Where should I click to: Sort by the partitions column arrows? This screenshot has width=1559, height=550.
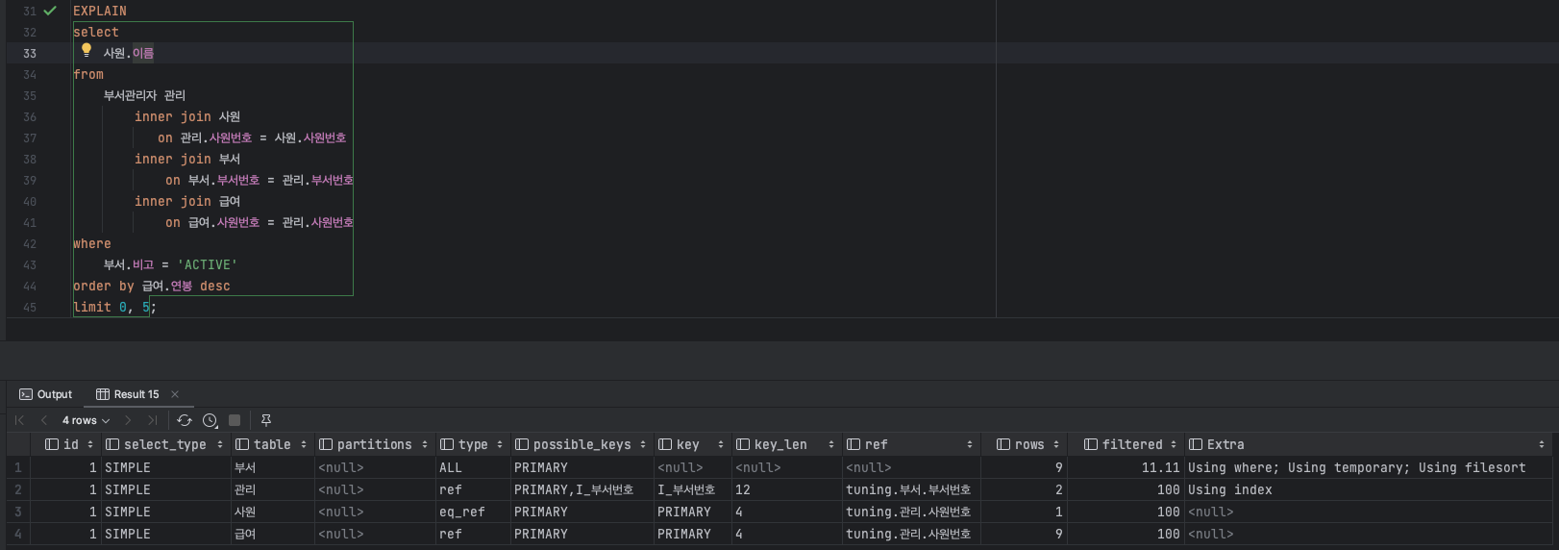point(425,444)
